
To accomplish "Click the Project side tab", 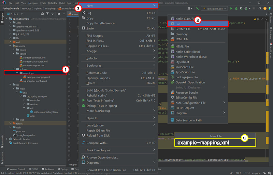I will (x=2, y=18).
